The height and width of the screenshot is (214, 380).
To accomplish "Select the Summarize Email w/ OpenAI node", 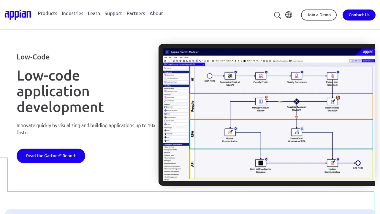I will coord(230,76).
